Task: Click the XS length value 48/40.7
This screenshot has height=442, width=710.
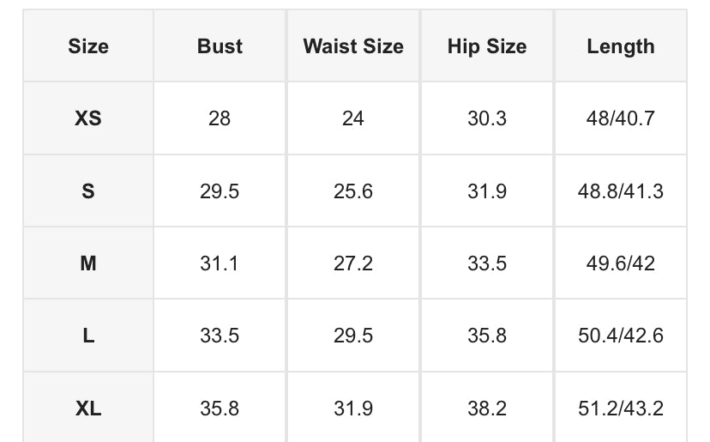Action: [621, 118]
